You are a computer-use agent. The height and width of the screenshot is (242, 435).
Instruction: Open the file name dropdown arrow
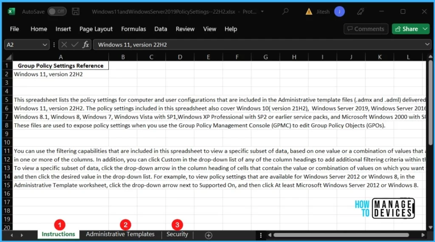(x=262, y=11)
